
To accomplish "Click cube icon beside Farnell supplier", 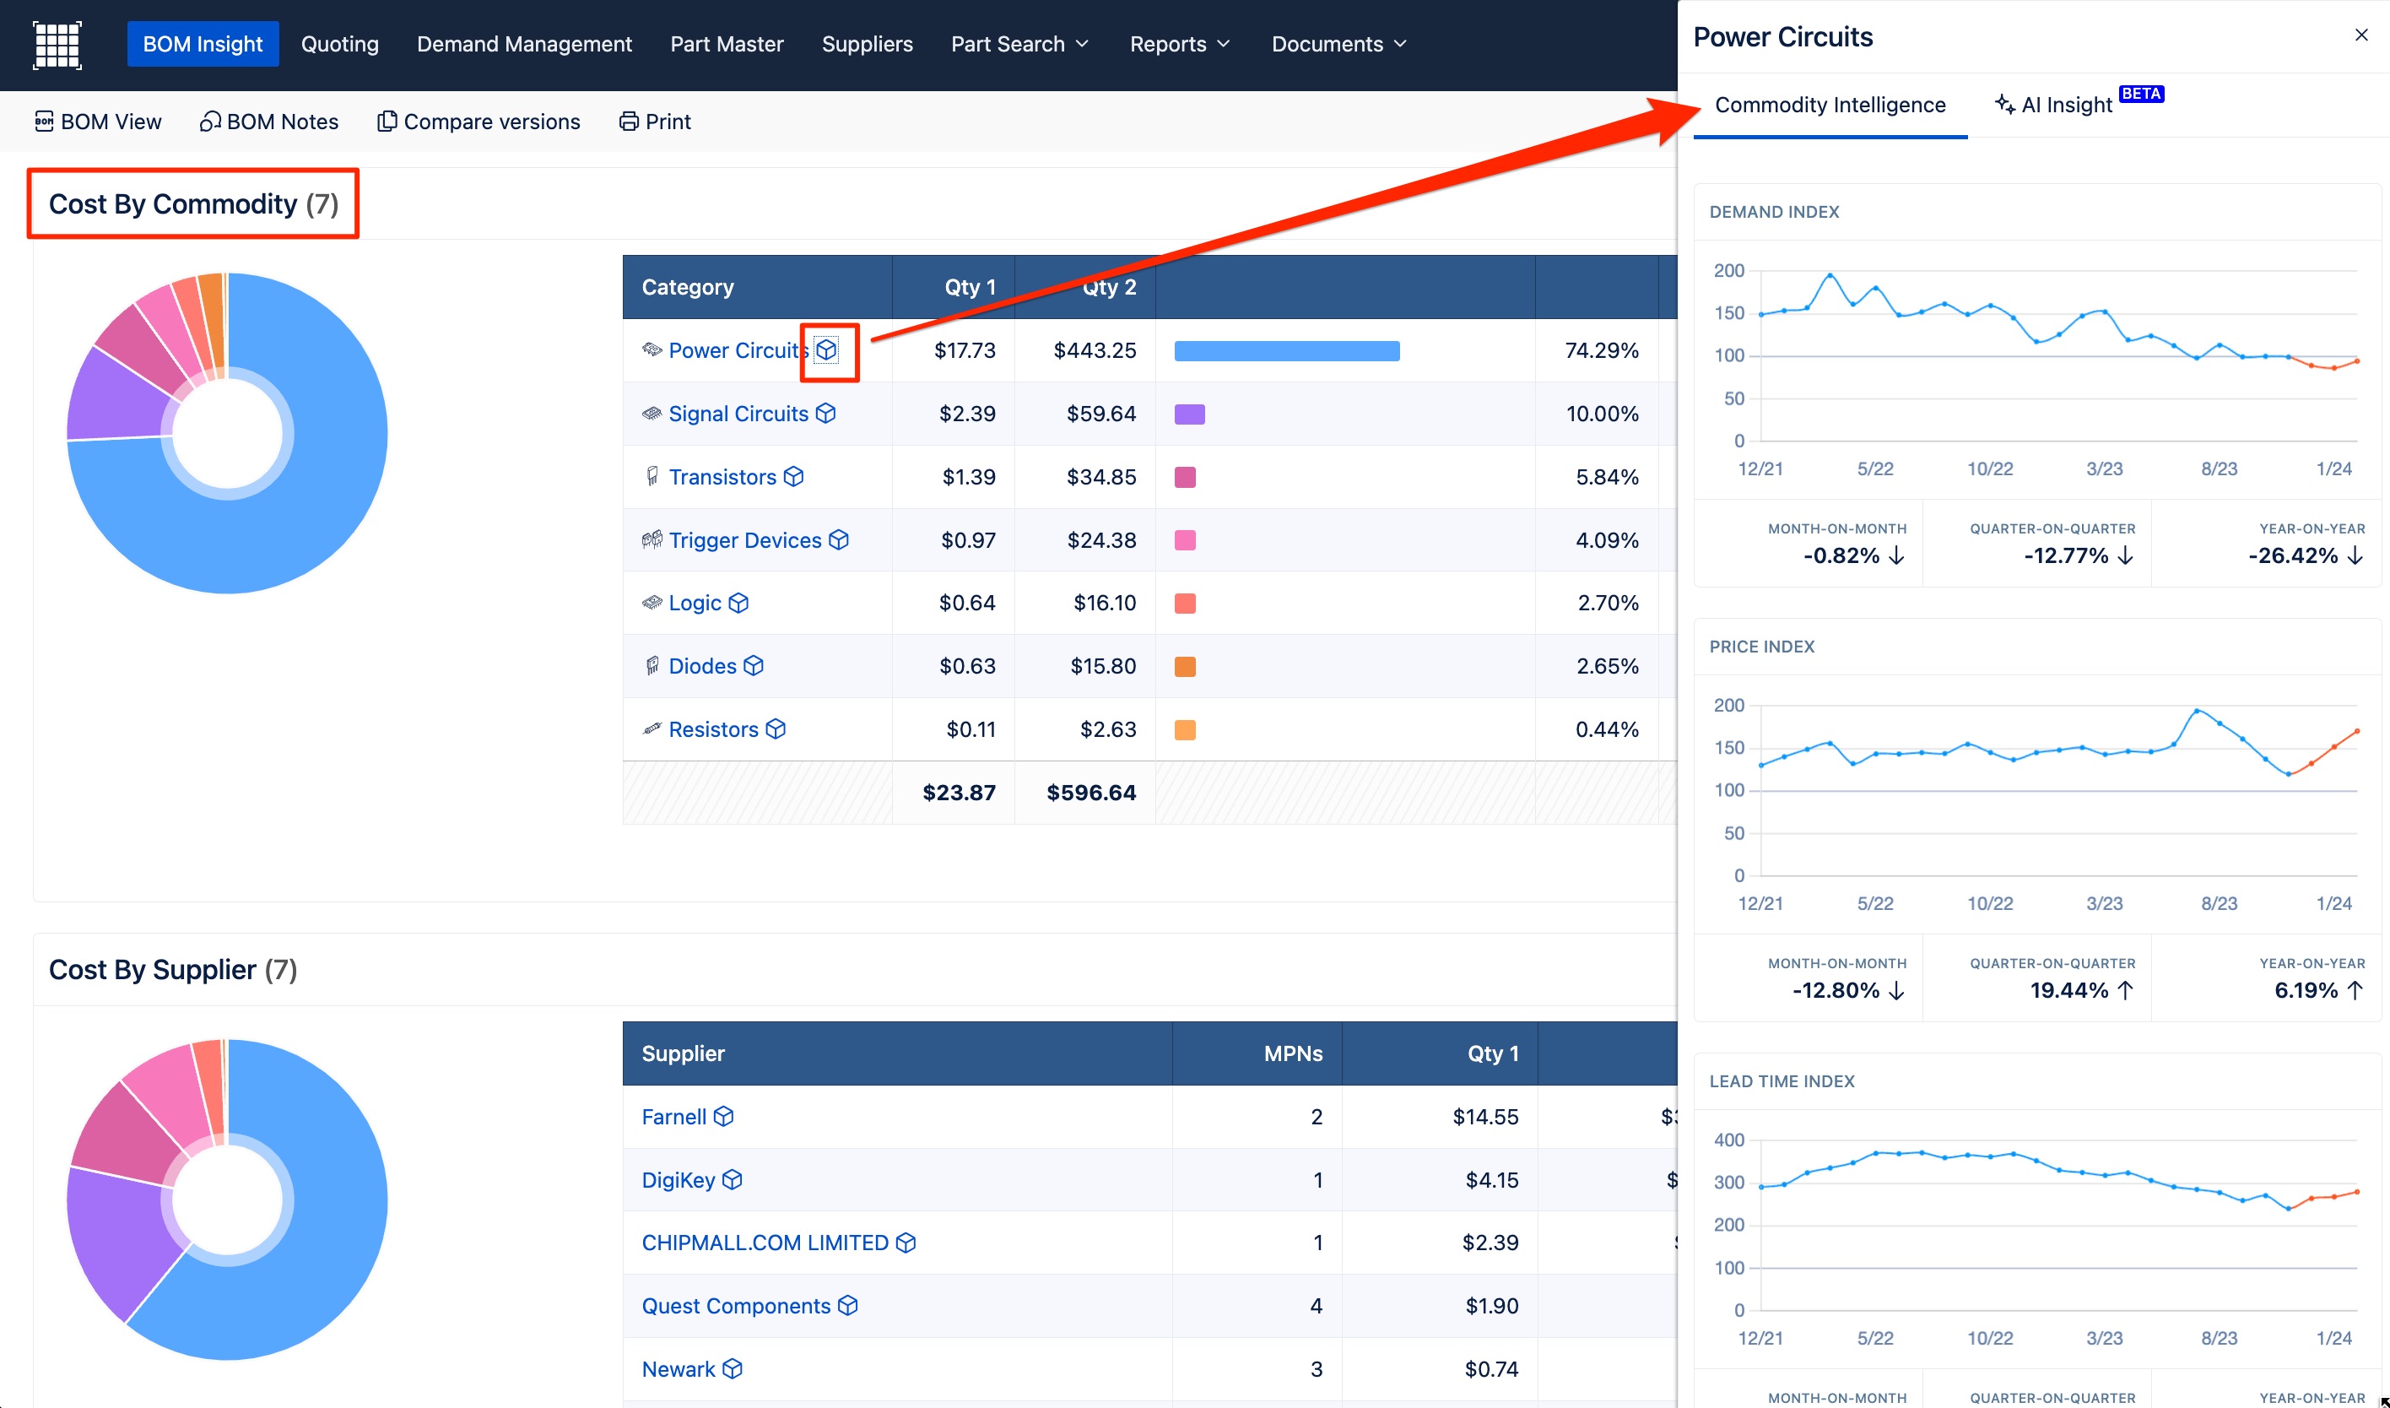I will pos(723,1117).
